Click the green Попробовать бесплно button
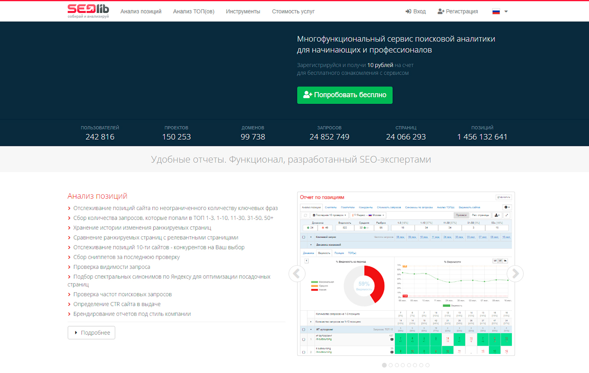This screenshot has height=373, width=589. 345,95
